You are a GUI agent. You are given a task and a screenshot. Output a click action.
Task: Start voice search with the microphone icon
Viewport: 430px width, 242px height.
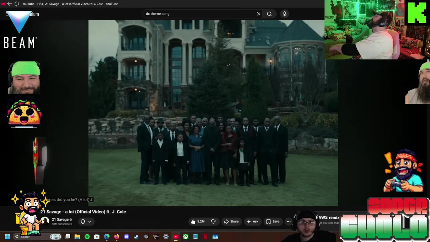coord(285,14)
